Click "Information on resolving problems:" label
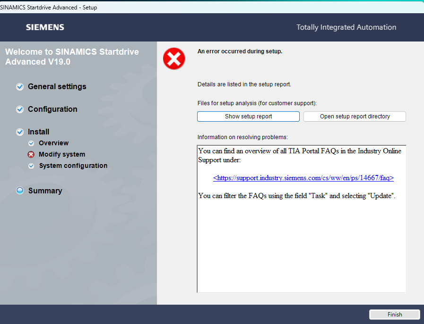This screenshot has height=324, width=424. (242, 137)
